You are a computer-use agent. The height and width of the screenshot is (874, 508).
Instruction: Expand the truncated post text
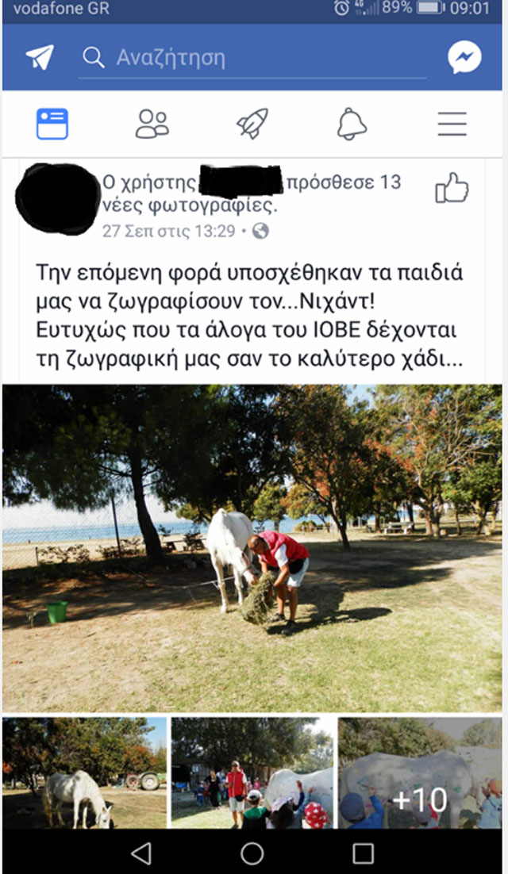tap(250, 316)
